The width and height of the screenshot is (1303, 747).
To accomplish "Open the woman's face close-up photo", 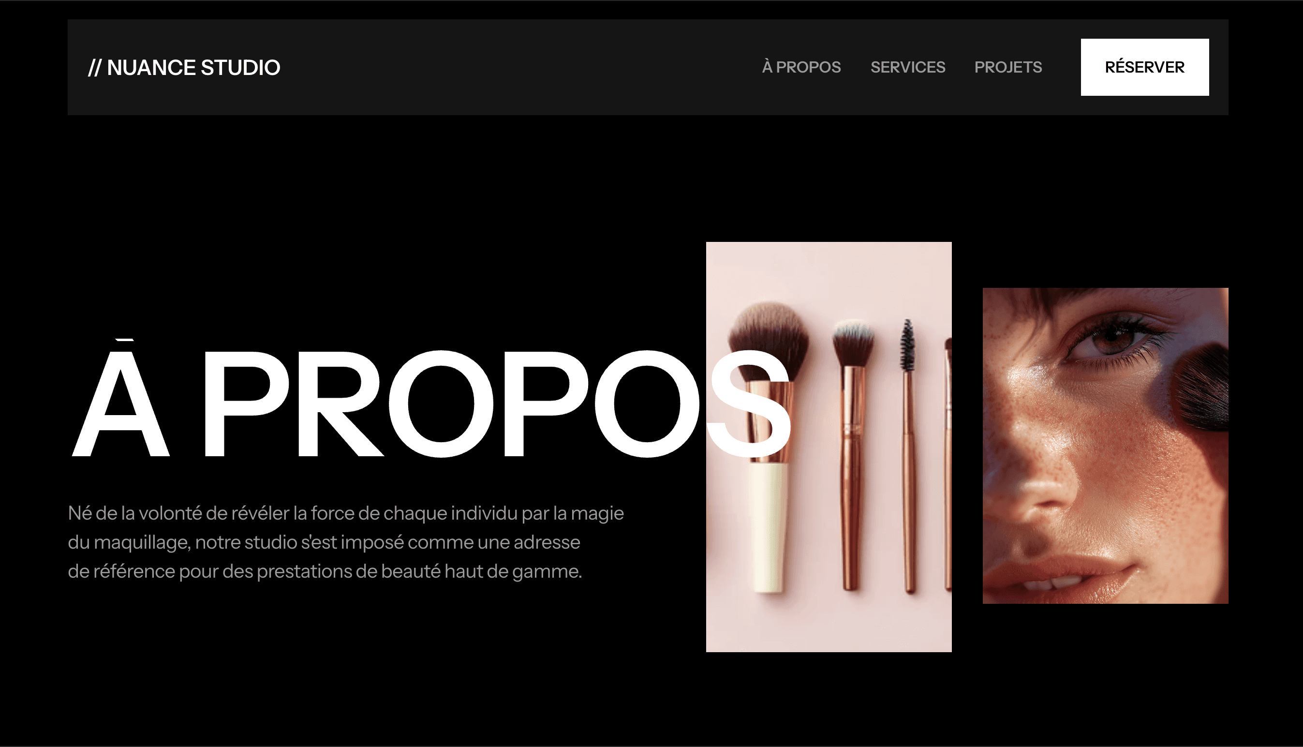I will coord(1105,446).
